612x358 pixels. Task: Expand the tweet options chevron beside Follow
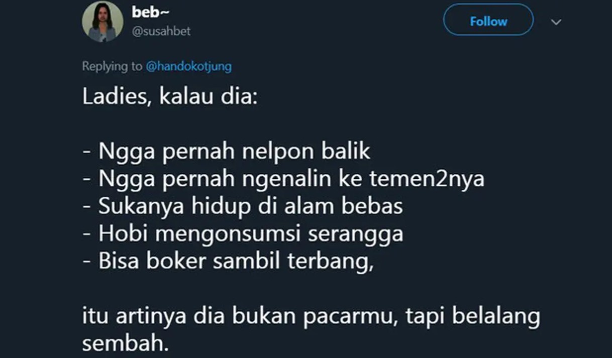click(556, 22)
